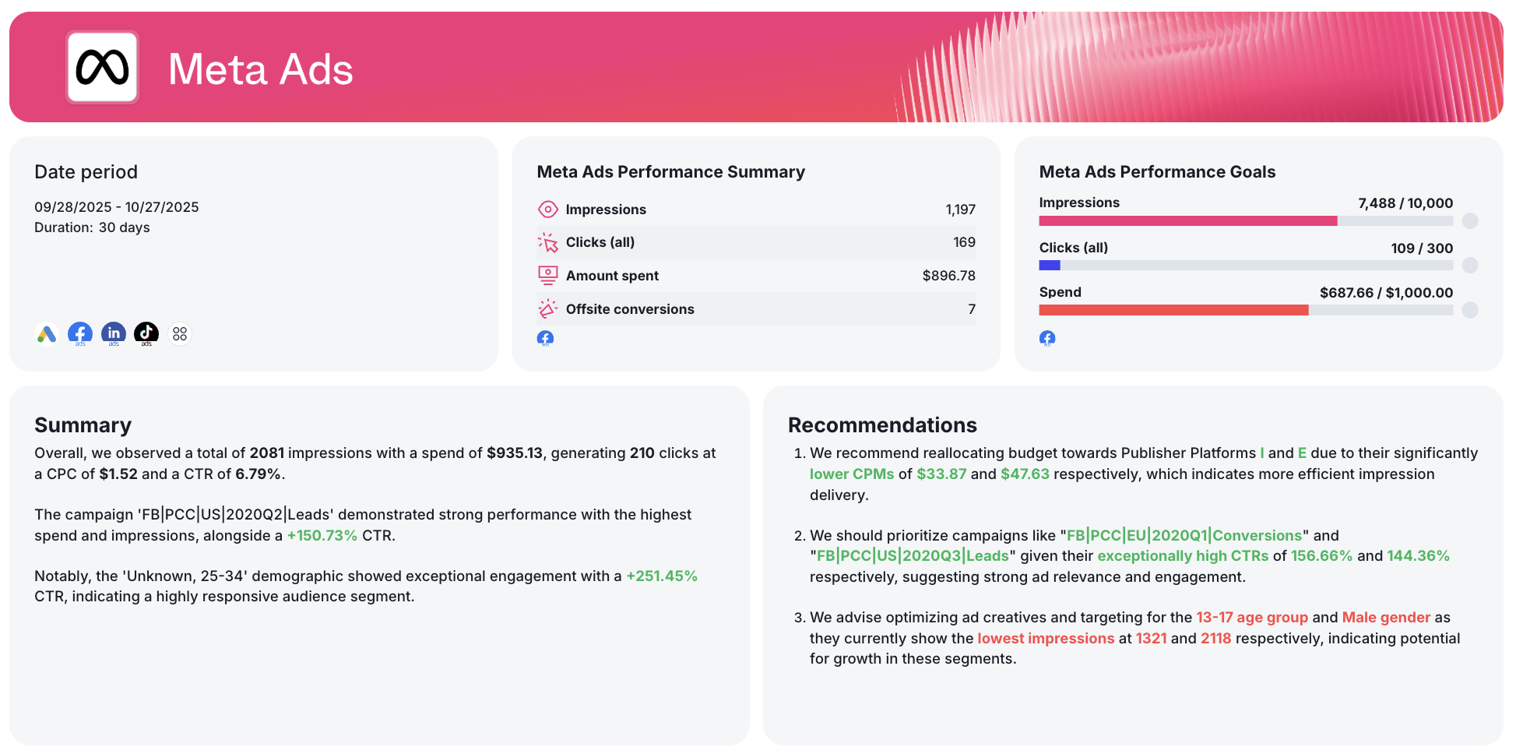Open the Meta logo in the header
The image size is (1516, 754).
click(102, 69)
